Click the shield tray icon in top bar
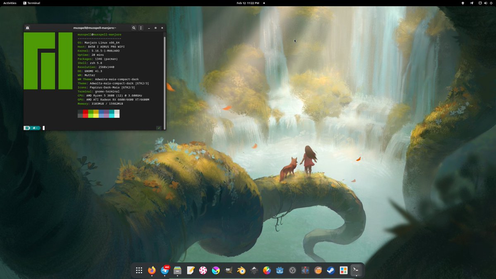This screenshot has width=496, height=279. tap(463, 3)
